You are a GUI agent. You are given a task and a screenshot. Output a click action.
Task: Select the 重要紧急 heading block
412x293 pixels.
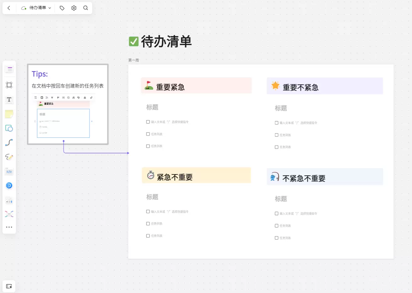[x=196, y=85]
